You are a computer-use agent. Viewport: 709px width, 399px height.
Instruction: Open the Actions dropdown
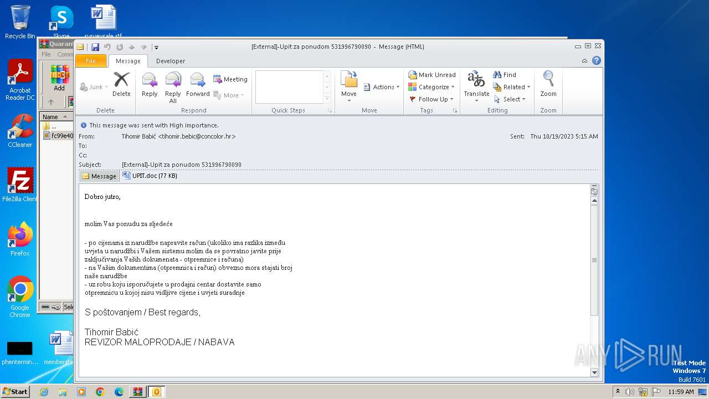pyautogui.click(x=382, y=87)
